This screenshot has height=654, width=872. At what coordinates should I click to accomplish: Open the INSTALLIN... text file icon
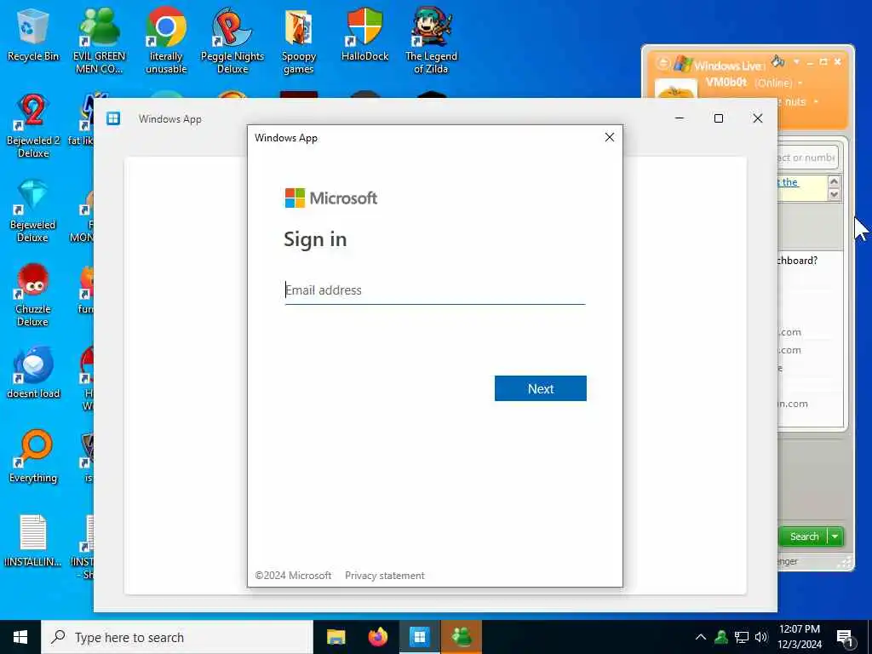tap(33, 541)
